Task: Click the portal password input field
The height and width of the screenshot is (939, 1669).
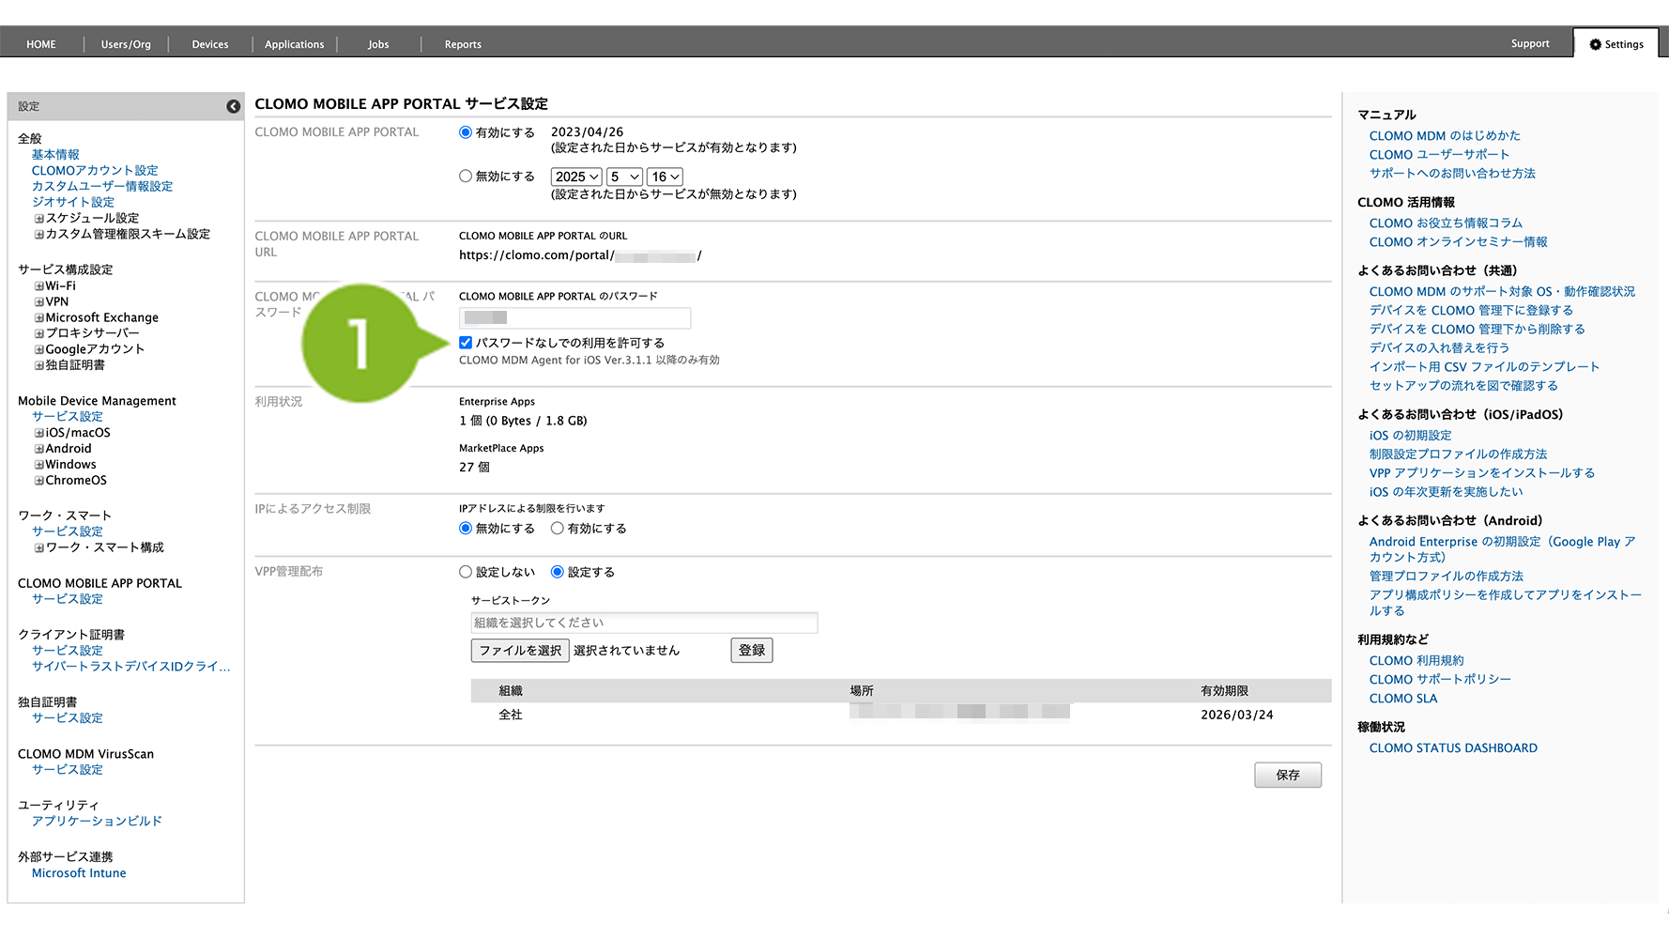Action: click(x=575, y=318)
